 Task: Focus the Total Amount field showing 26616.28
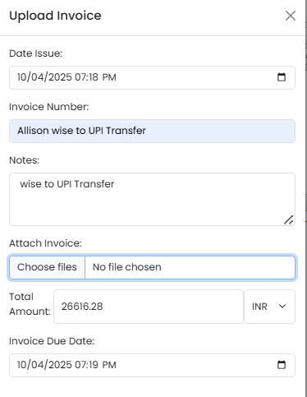[149, 307]
